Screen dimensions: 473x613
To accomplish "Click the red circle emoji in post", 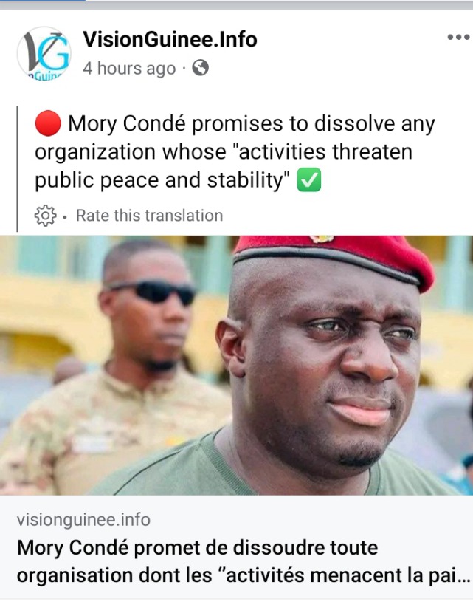I will click(48, 123).
